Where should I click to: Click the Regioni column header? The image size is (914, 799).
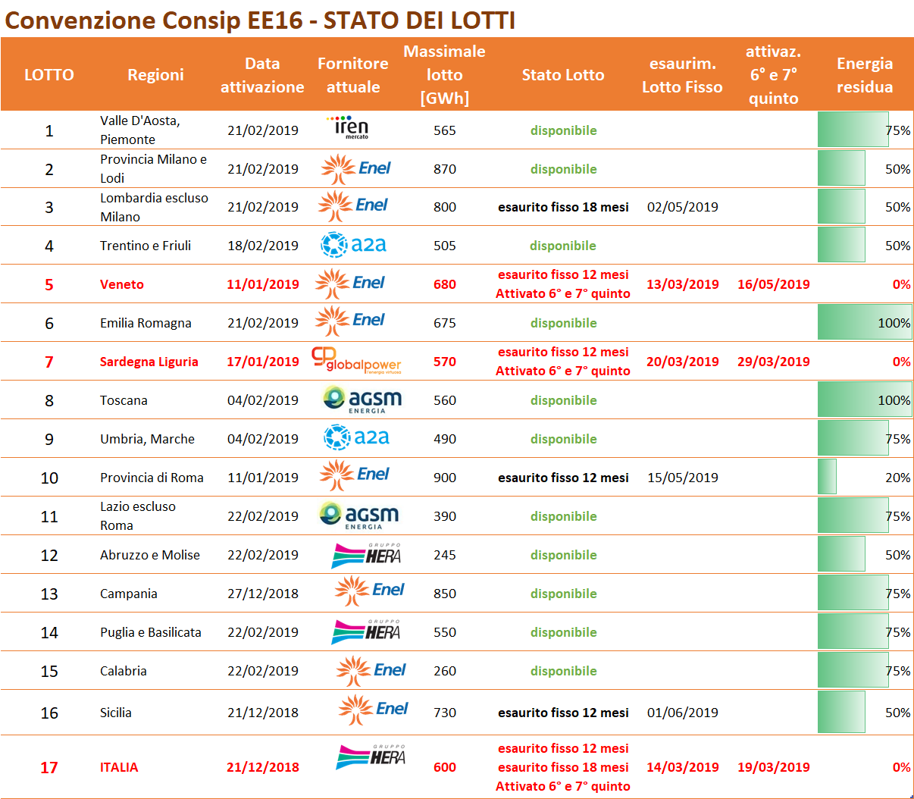(155, 74)
